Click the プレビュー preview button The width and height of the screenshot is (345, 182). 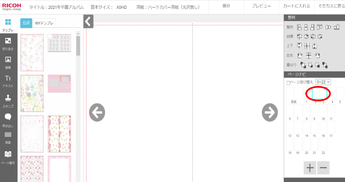[x=261, y=7]
